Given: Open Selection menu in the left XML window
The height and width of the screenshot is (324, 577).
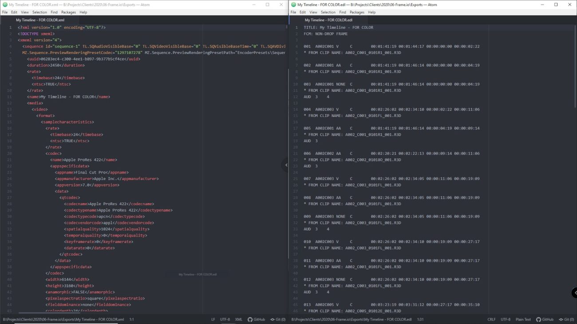Looking at the screenshot, I should point(40,12).
